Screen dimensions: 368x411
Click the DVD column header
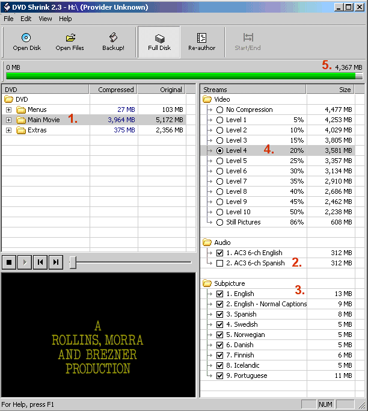coord(45,90)
